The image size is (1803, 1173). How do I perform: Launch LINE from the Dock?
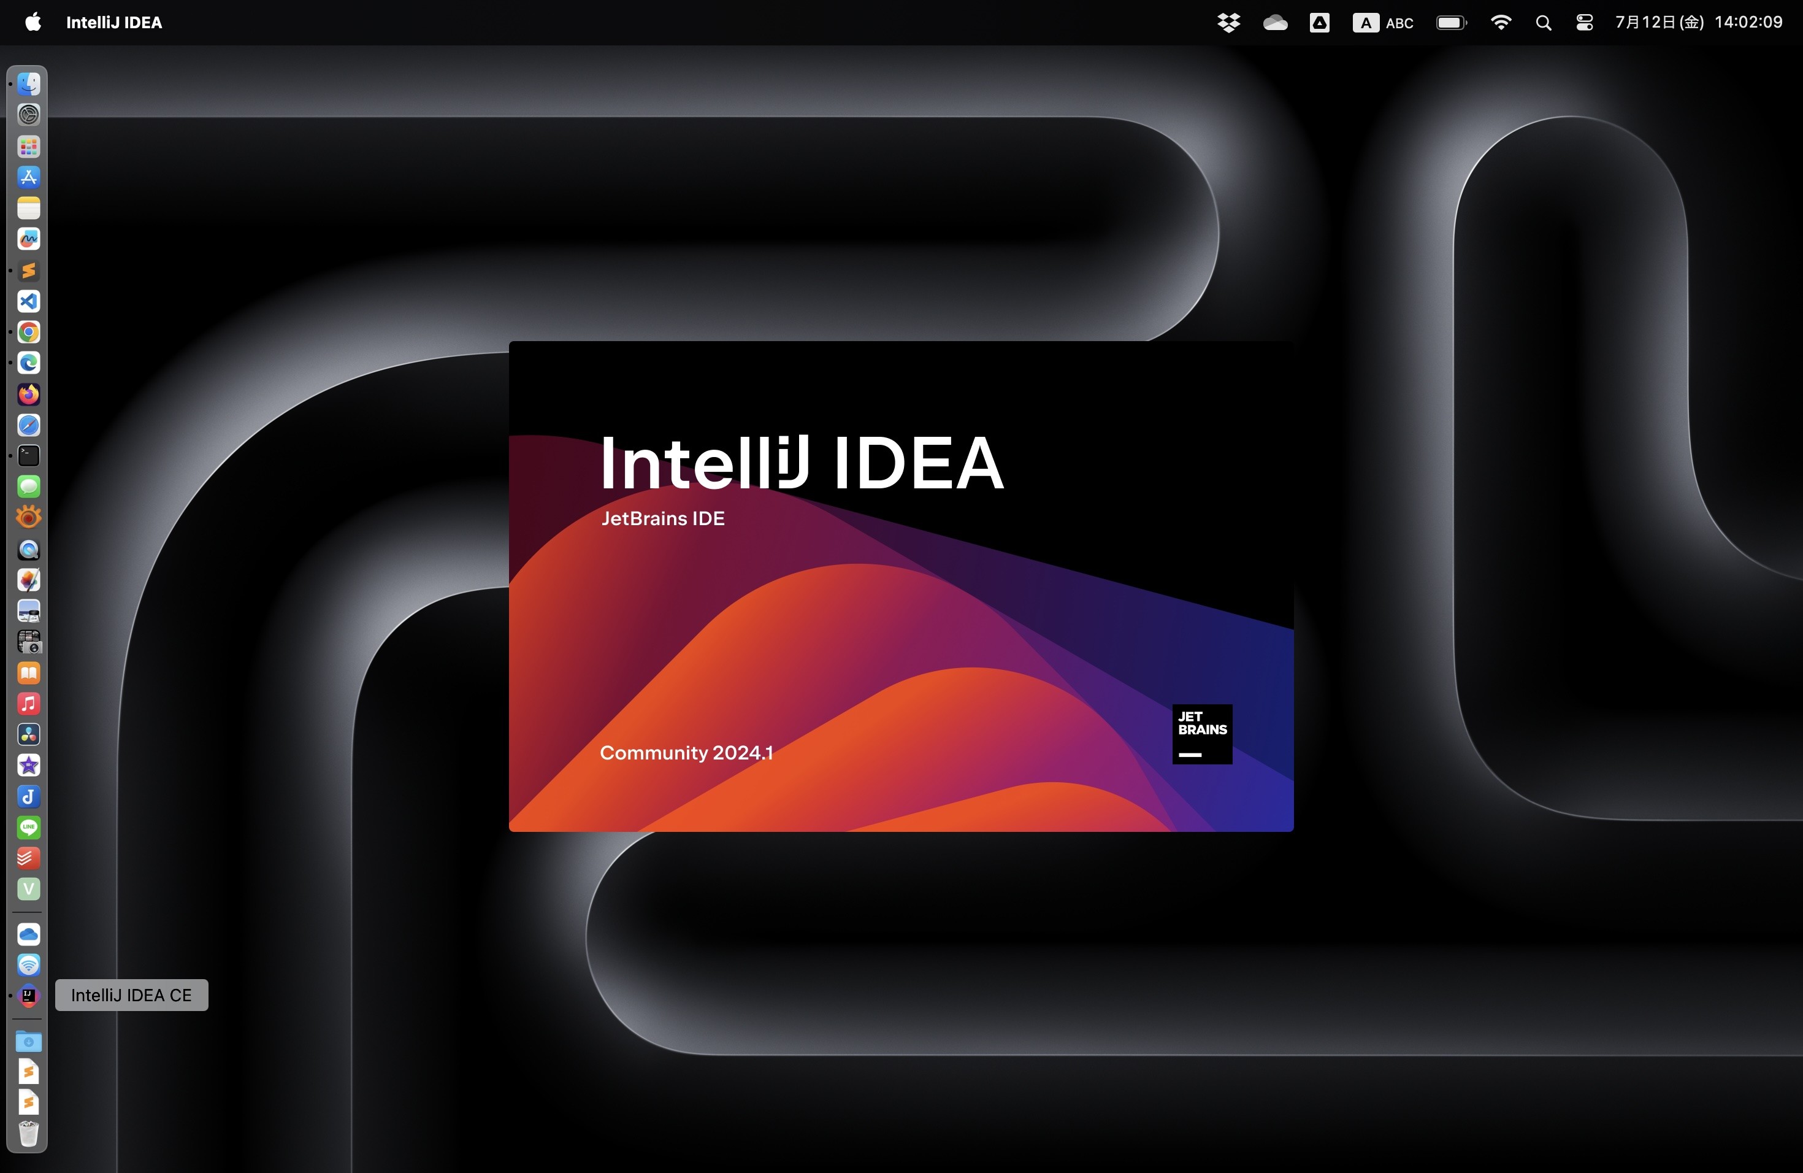pos(29,828)
